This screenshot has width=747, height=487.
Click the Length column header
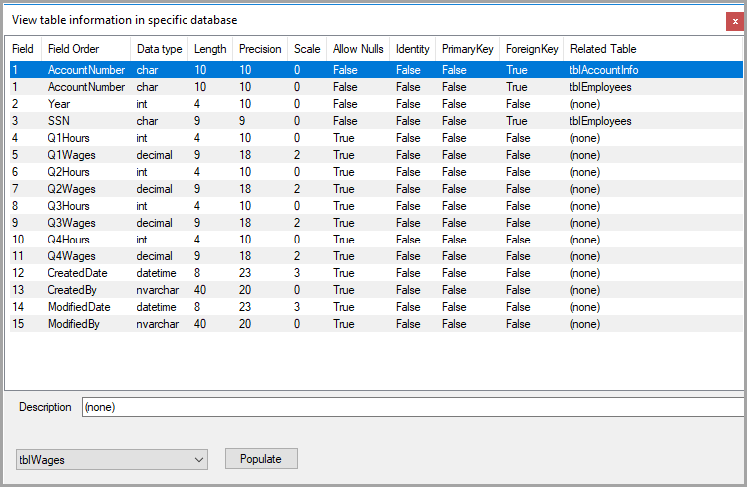pos(210,49)
